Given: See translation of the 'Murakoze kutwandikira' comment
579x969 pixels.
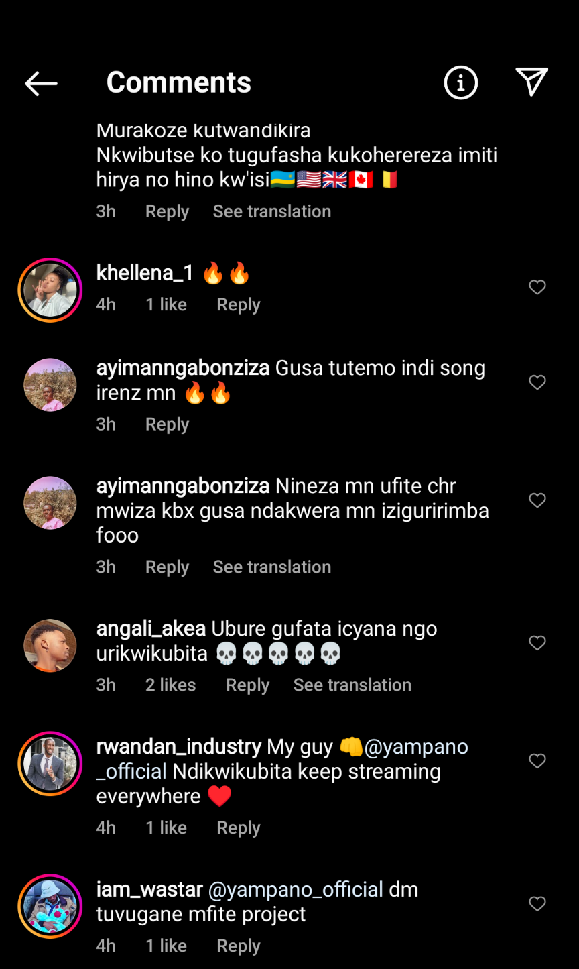Looking at the screenshot, I should (271, 211).
